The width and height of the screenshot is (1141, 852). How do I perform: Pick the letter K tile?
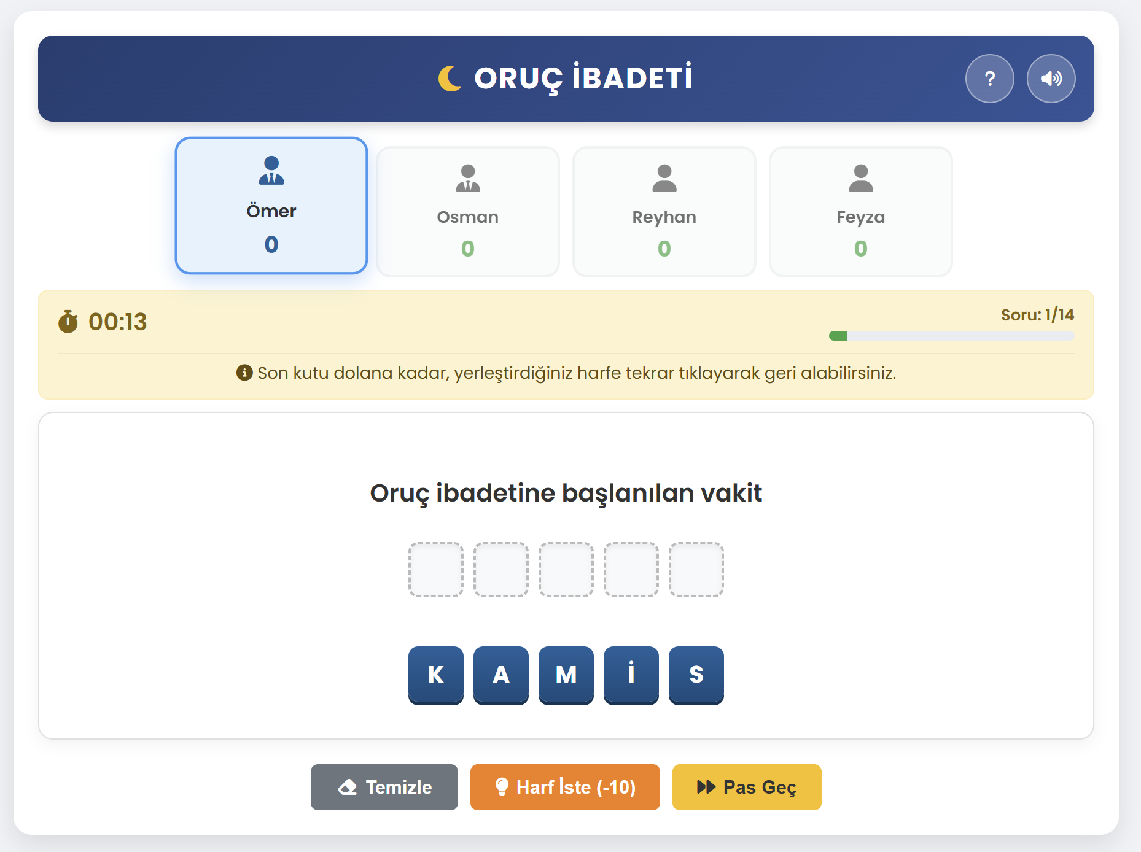coord(436,675)
